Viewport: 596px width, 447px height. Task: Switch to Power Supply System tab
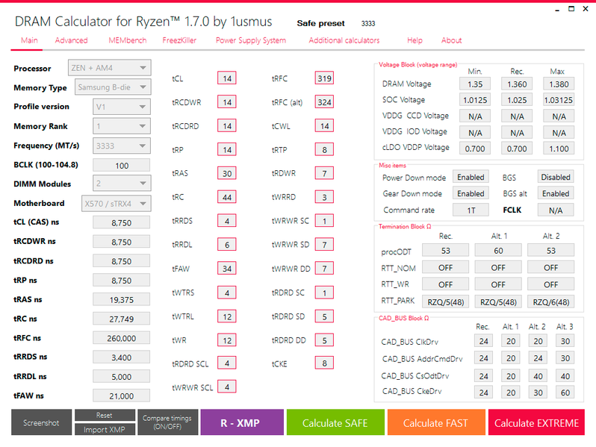click(251, 40)
